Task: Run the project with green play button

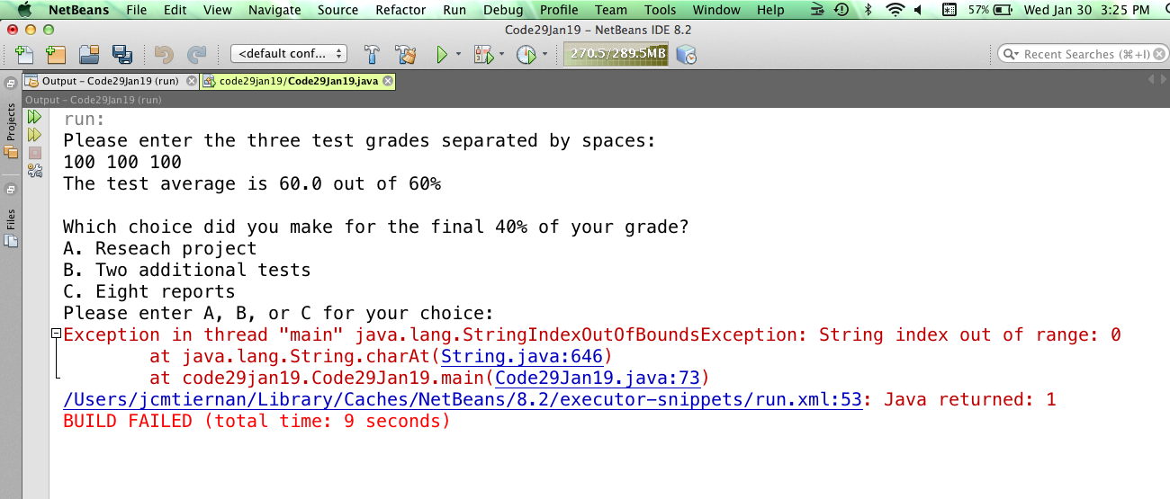Action: (x=442, y=55)
